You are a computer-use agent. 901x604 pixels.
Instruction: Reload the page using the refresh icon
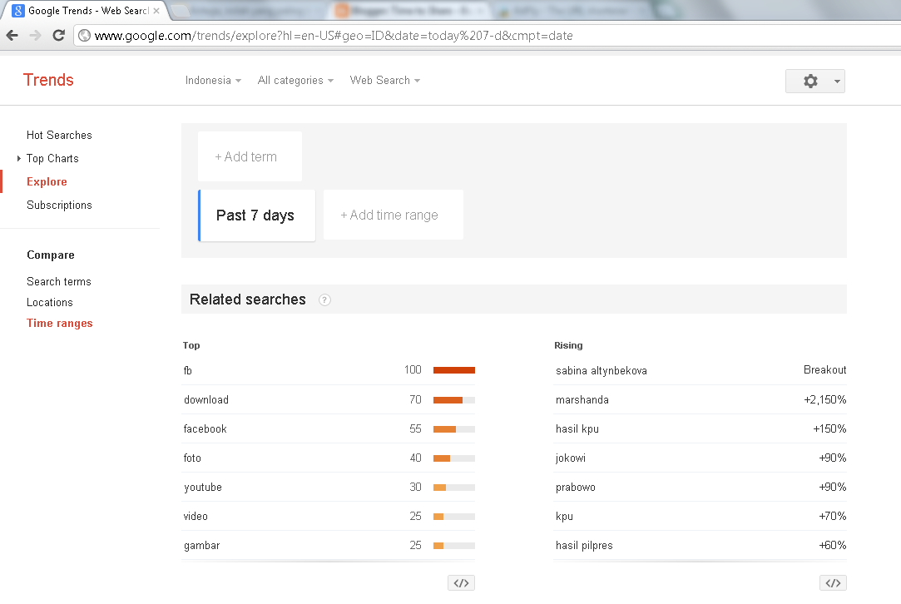[57, 36]
